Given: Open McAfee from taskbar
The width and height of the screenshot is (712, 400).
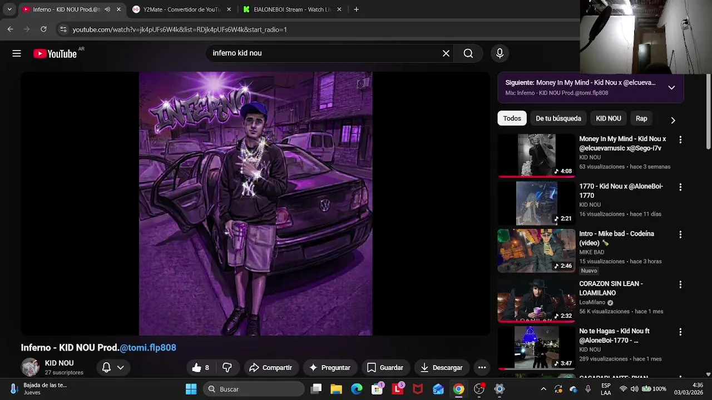Looking at the screenshot, I should click(418, 389).
